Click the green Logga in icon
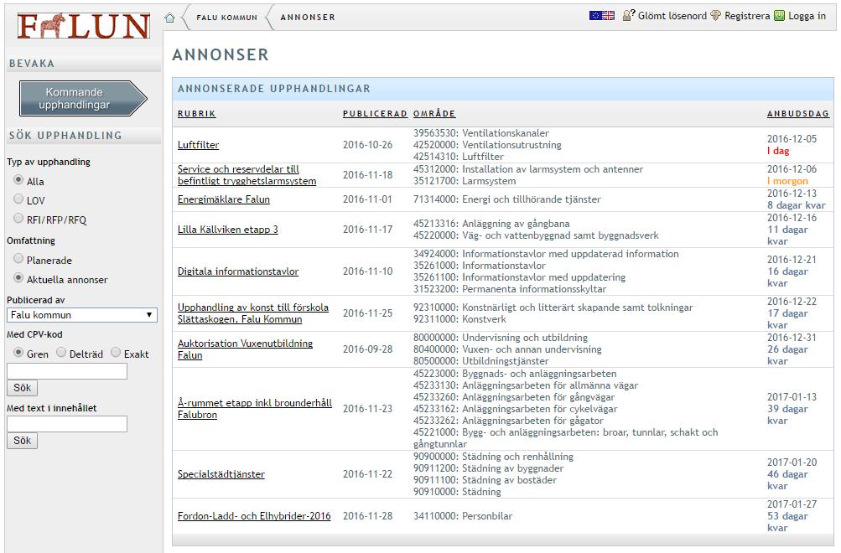This screenshot has width=841, height=553. (779, 16)
